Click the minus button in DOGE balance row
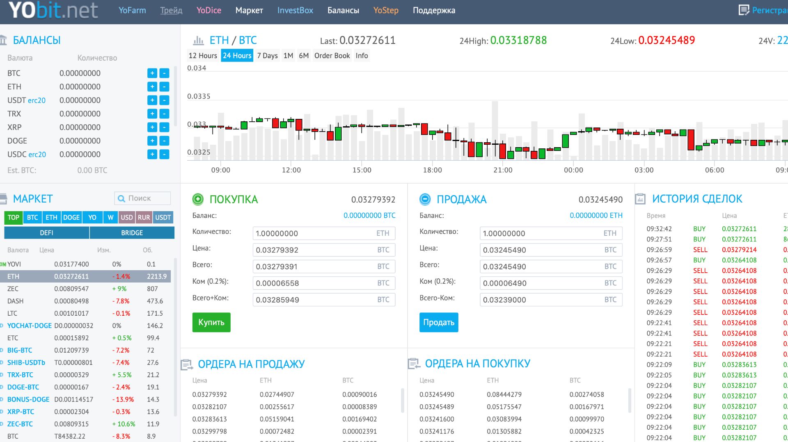Viewport: 788px width, 442px height. (x=164, y=141)
